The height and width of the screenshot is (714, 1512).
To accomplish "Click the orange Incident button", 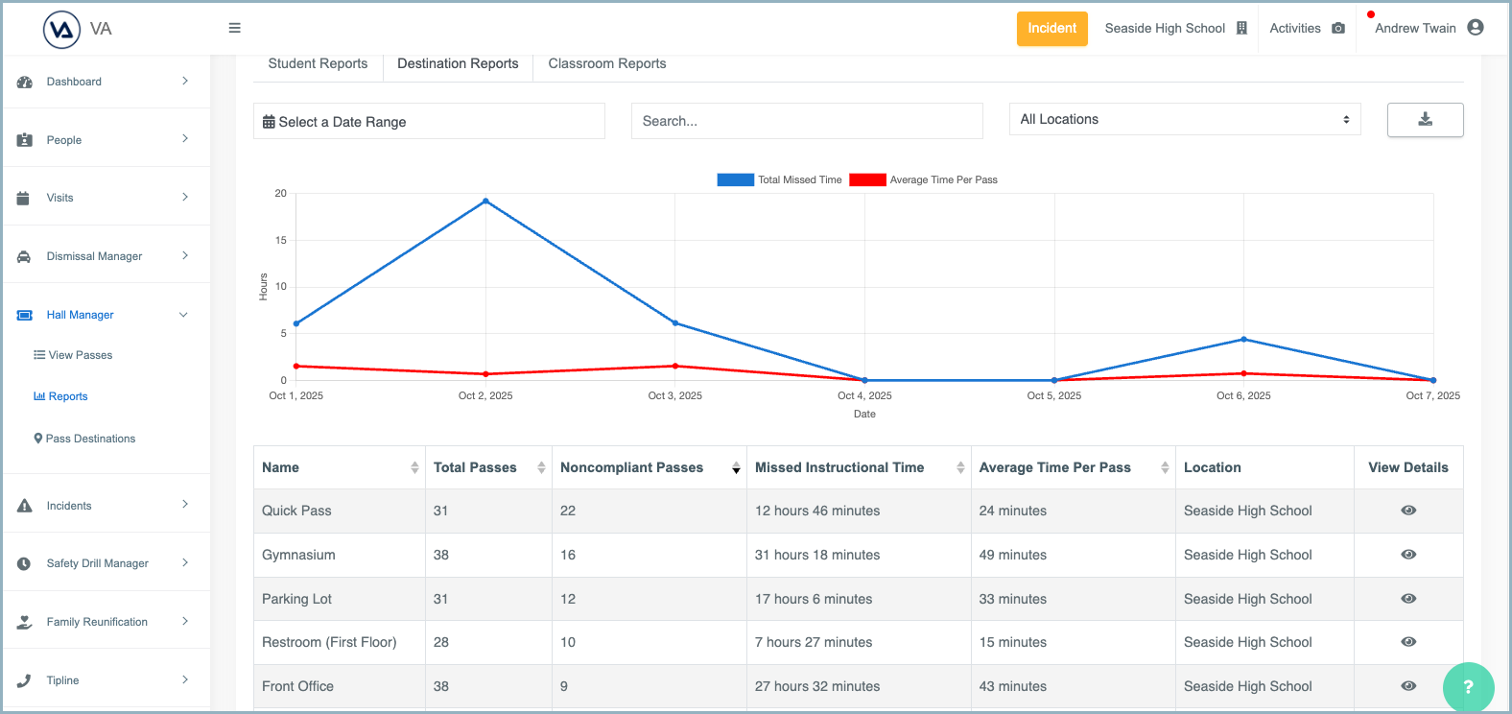I will (x=1051, y=29).
